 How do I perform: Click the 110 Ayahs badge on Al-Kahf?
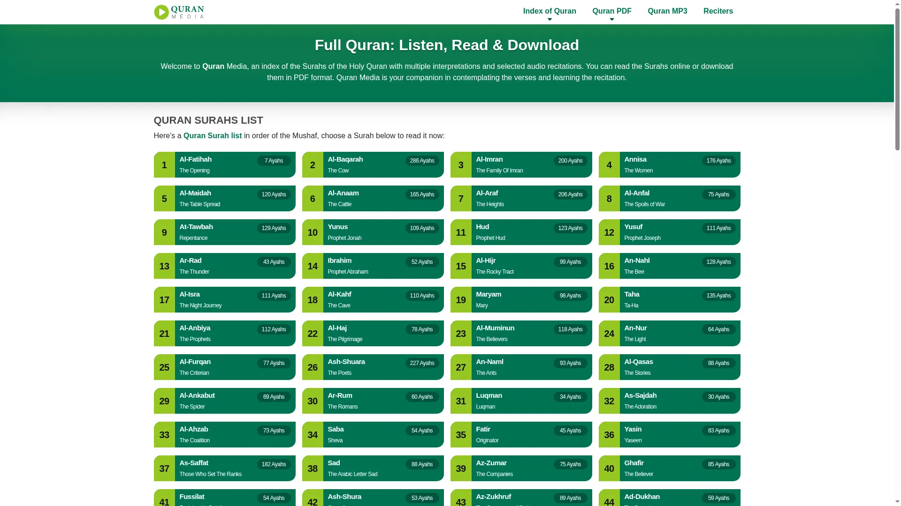422,296
